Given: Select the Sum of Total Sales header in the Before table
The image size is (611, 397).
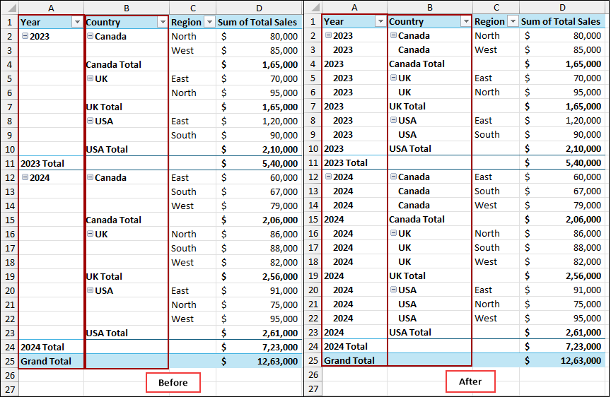Looking at the screenshot, I should point(257,23).
